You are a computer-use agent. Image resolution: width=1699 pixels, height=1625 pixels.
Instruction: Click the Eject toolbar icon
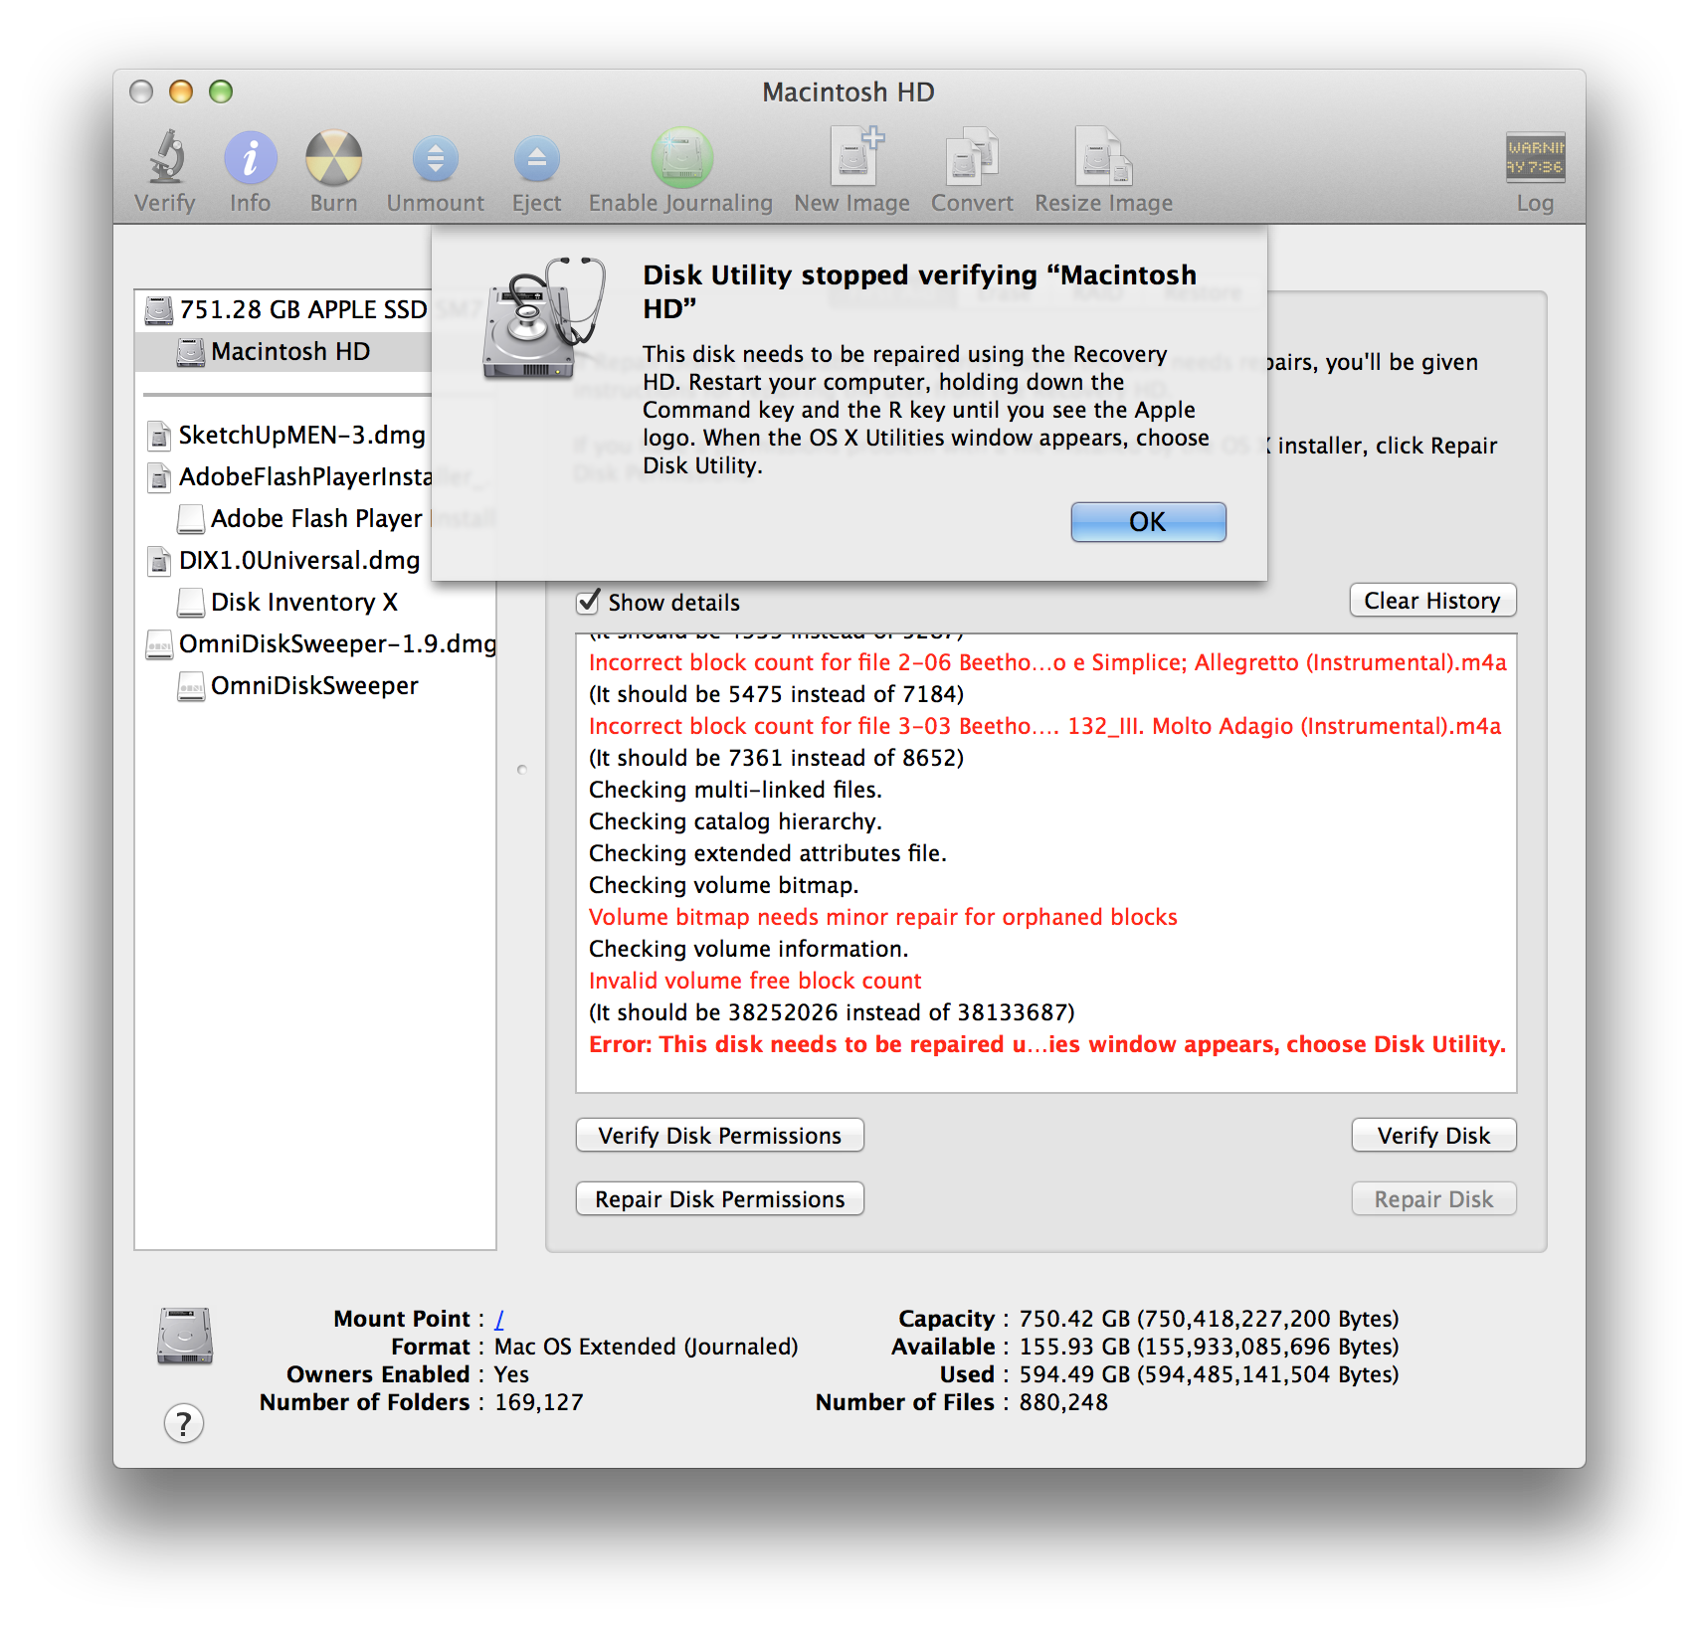536,158
